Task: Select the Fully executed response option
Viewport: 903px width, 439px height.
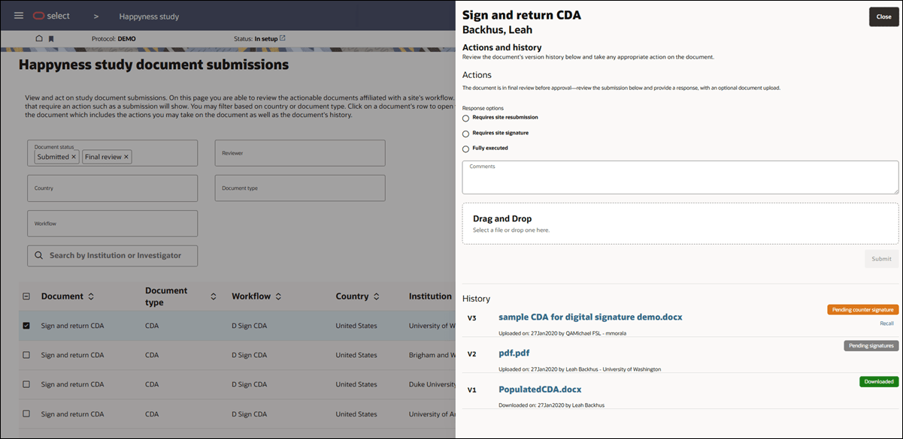Action: click(465, 148)
